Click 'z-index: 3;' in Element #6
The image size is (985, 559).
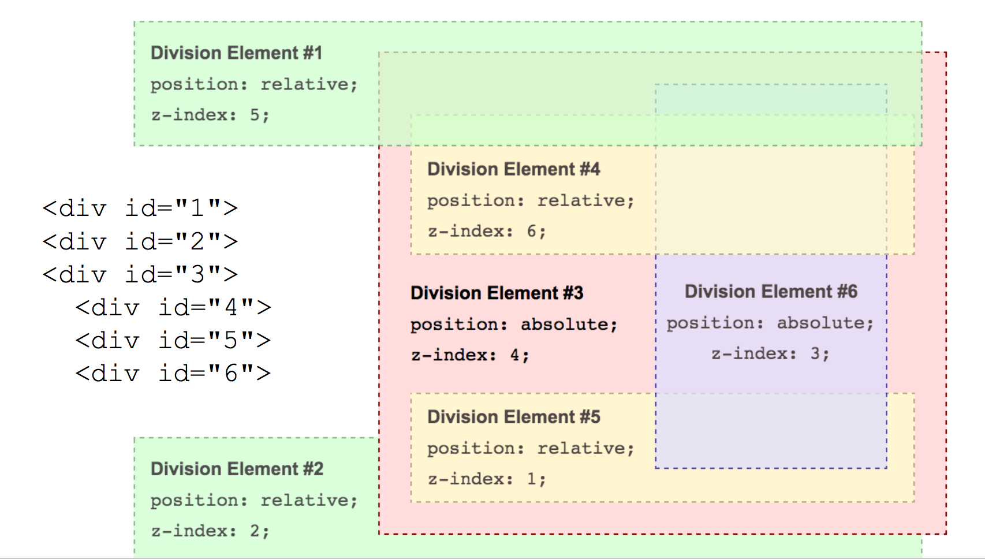[x=770, y=353]
